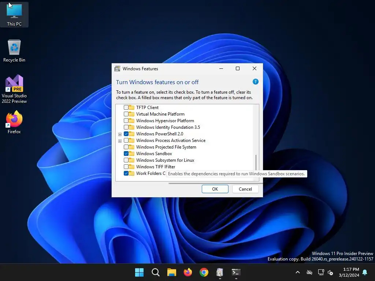Enable the Virtual Machine Platform checkbox
The image size is (375, 281).
tap(126, 114)
